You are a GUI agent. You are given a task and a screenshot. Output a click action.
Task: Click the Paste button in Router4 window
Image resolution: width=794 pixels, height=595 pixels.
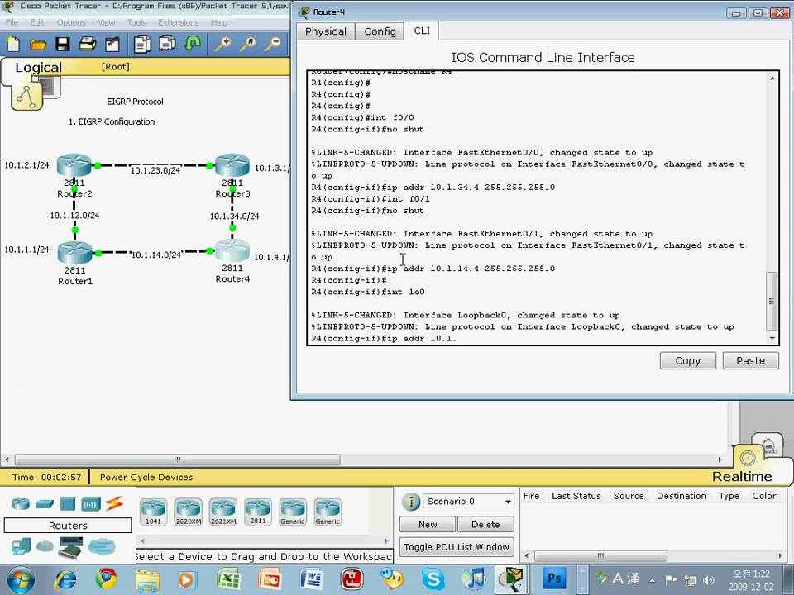pos(750,361)
